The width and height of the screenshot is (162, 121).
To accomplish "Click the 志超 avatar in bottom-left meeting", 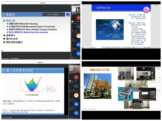I will [77, 103].
